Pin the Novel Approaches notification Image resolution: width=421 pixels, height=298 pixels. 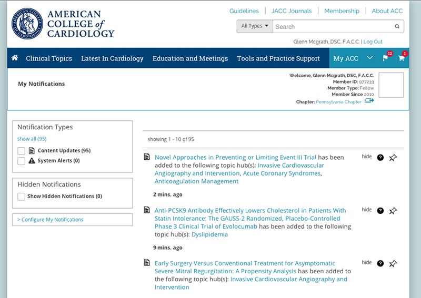(x=393, y=158)
